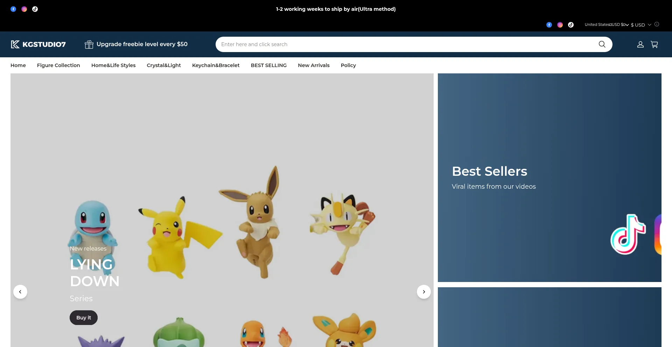Open Instagram icon at far left of announcement bar
Image resolution: width=672 pixels, height=347 pixels.
pyautogui.click(x=24, y=9)
